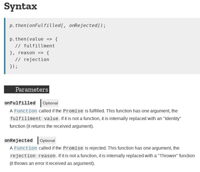Click the italic p.then(onFulfilled[, onRejected]) syntax line

pos(58,26)
